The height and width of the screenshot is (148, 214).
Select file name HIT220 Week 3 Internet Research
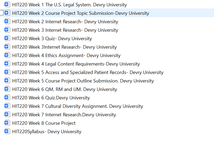[65, 30]
